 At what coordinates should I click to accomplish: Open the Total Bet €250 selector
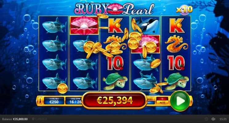click(x=54, y=101)
